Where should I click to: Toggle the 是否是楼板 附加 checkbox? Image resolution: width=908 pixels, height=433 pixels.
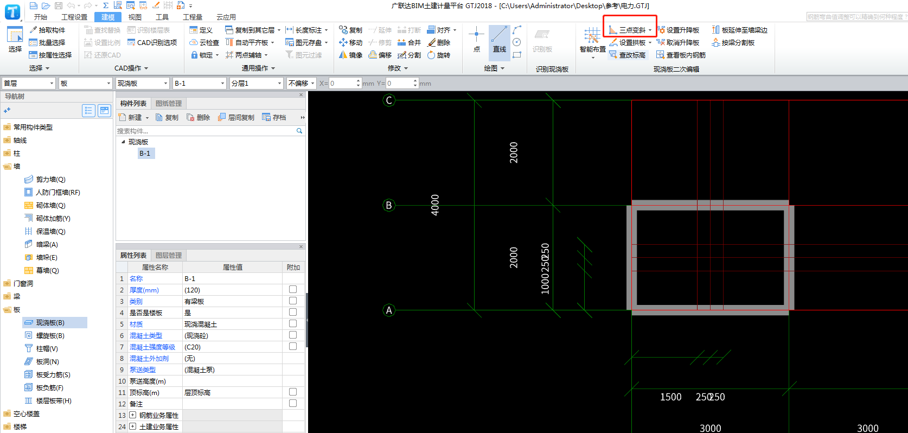(x=293, y=312)
